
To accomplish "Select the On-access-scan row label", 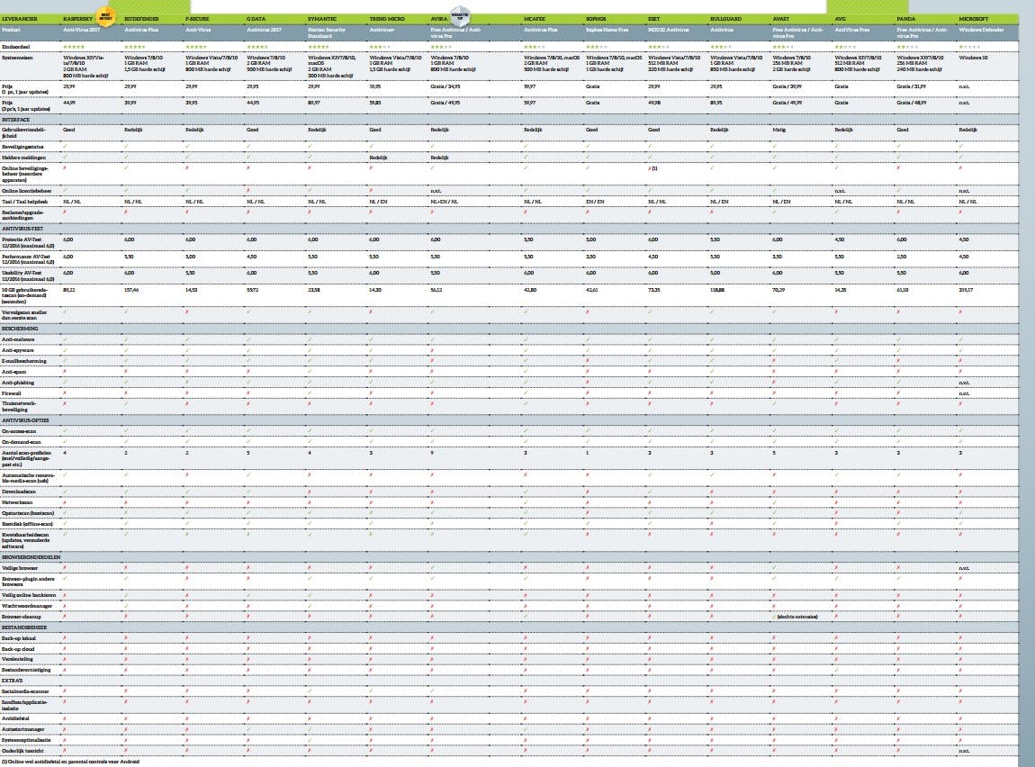I will pyautogui.click(x=19, y=431).
